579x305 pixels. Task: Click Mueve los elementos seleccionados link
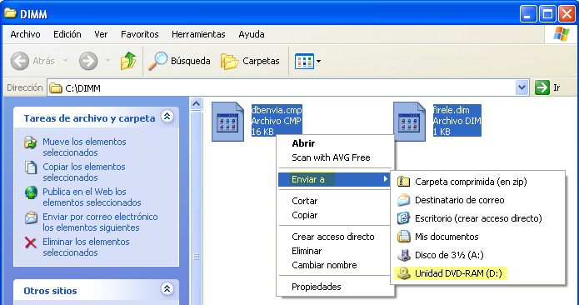(84, 147)
